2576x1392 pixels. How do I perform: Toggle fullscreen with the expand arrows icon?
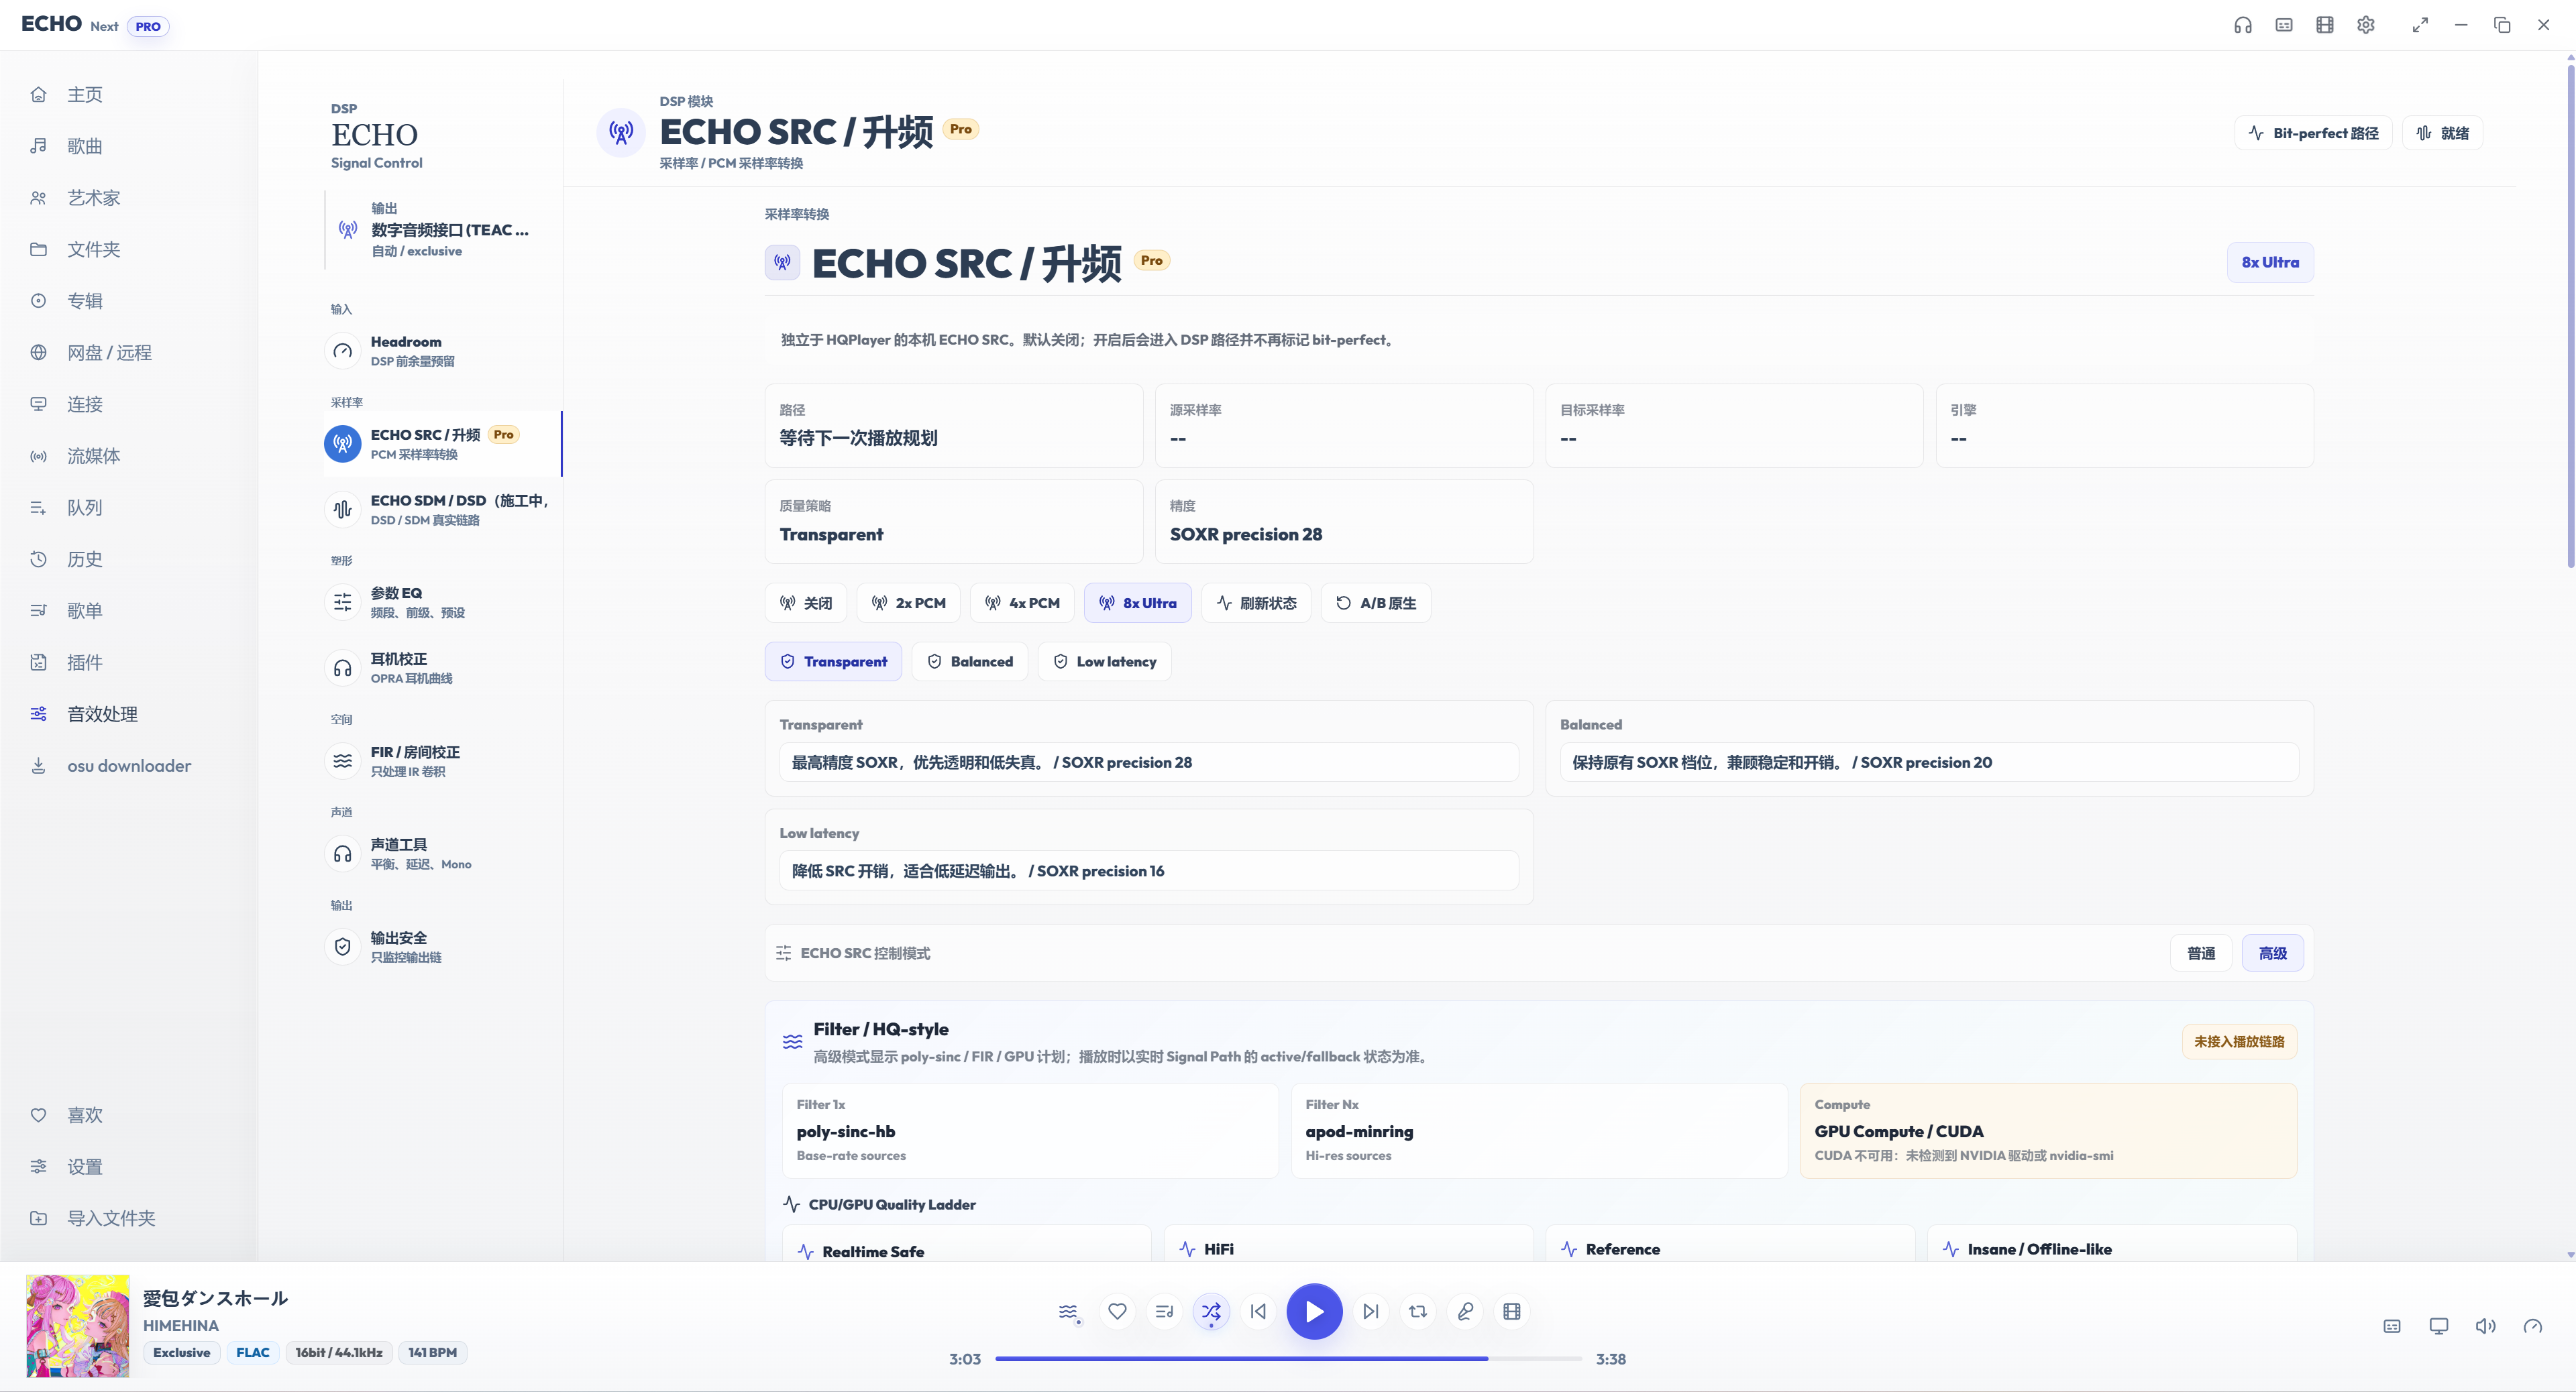[x=2420, y=25]
